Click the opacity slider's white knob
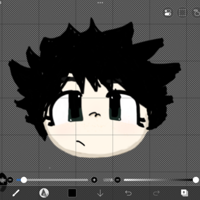 click(195, 180)
